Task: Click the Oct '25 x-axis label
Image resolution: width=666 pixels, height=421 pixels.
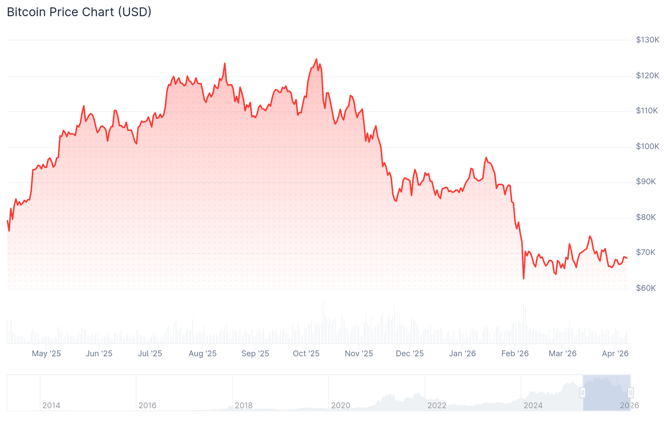Action: [306, 354]
